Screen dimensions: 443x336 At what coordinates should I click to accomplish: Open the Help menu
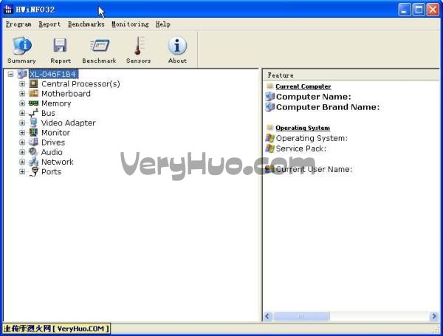point(163,24)
